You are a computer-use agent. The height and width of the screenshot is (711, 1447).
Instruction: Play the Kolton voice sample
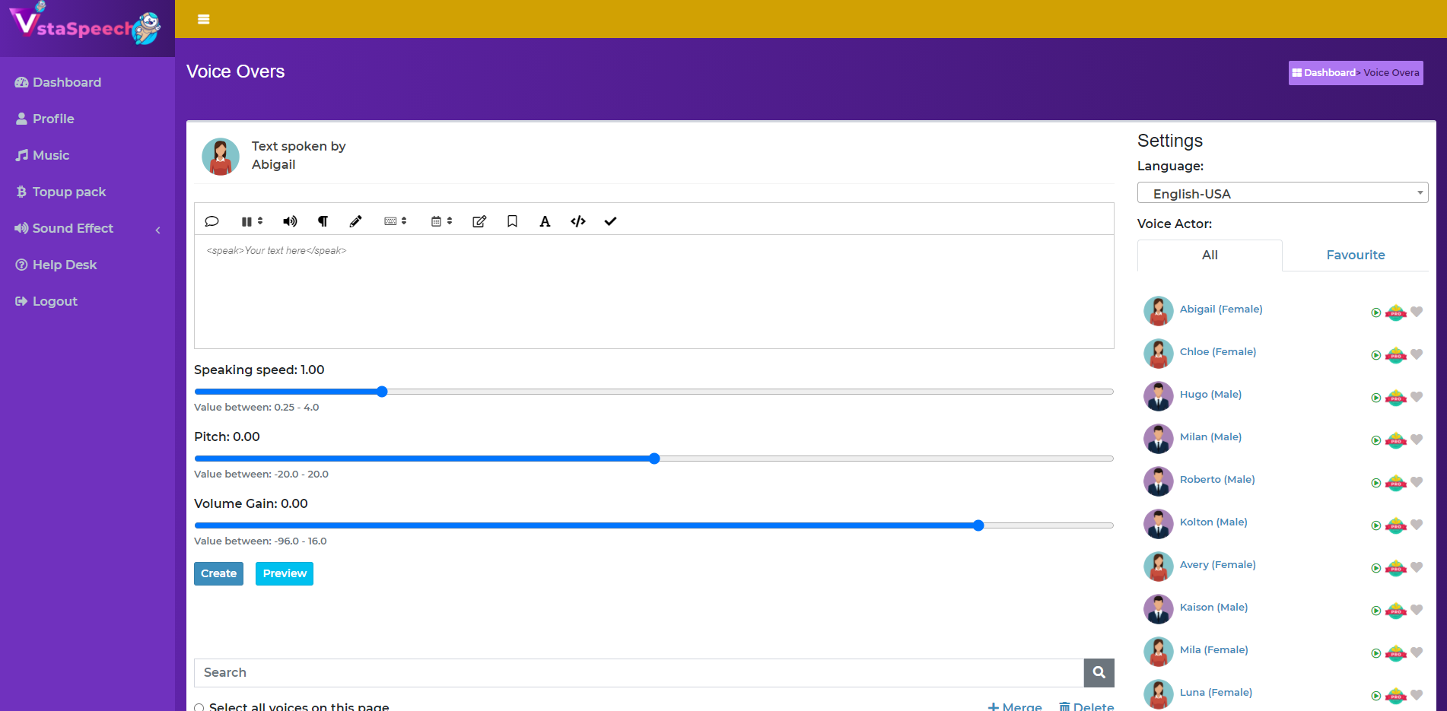[1375, 525]
